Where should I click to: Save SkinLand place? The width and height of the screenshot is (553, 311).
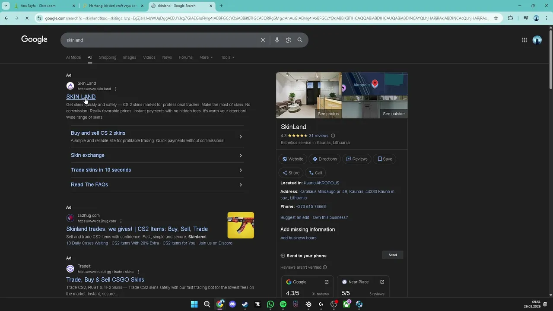[x=385, y=159]
